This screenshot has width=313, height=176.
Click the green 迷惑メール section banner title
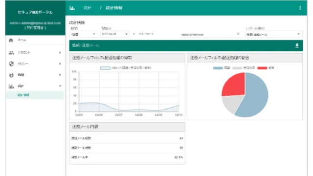point(86,45)
